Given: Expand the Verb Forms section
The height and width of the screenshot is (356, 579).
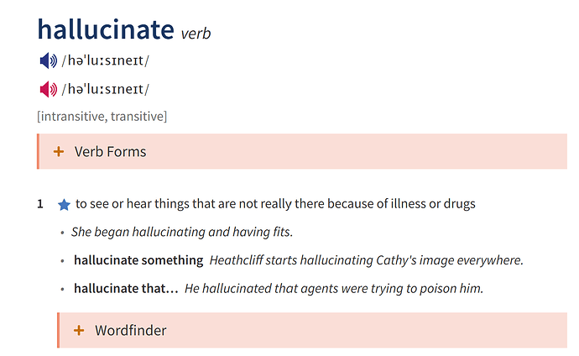Looking at the screenshot, I should (302, 151).
